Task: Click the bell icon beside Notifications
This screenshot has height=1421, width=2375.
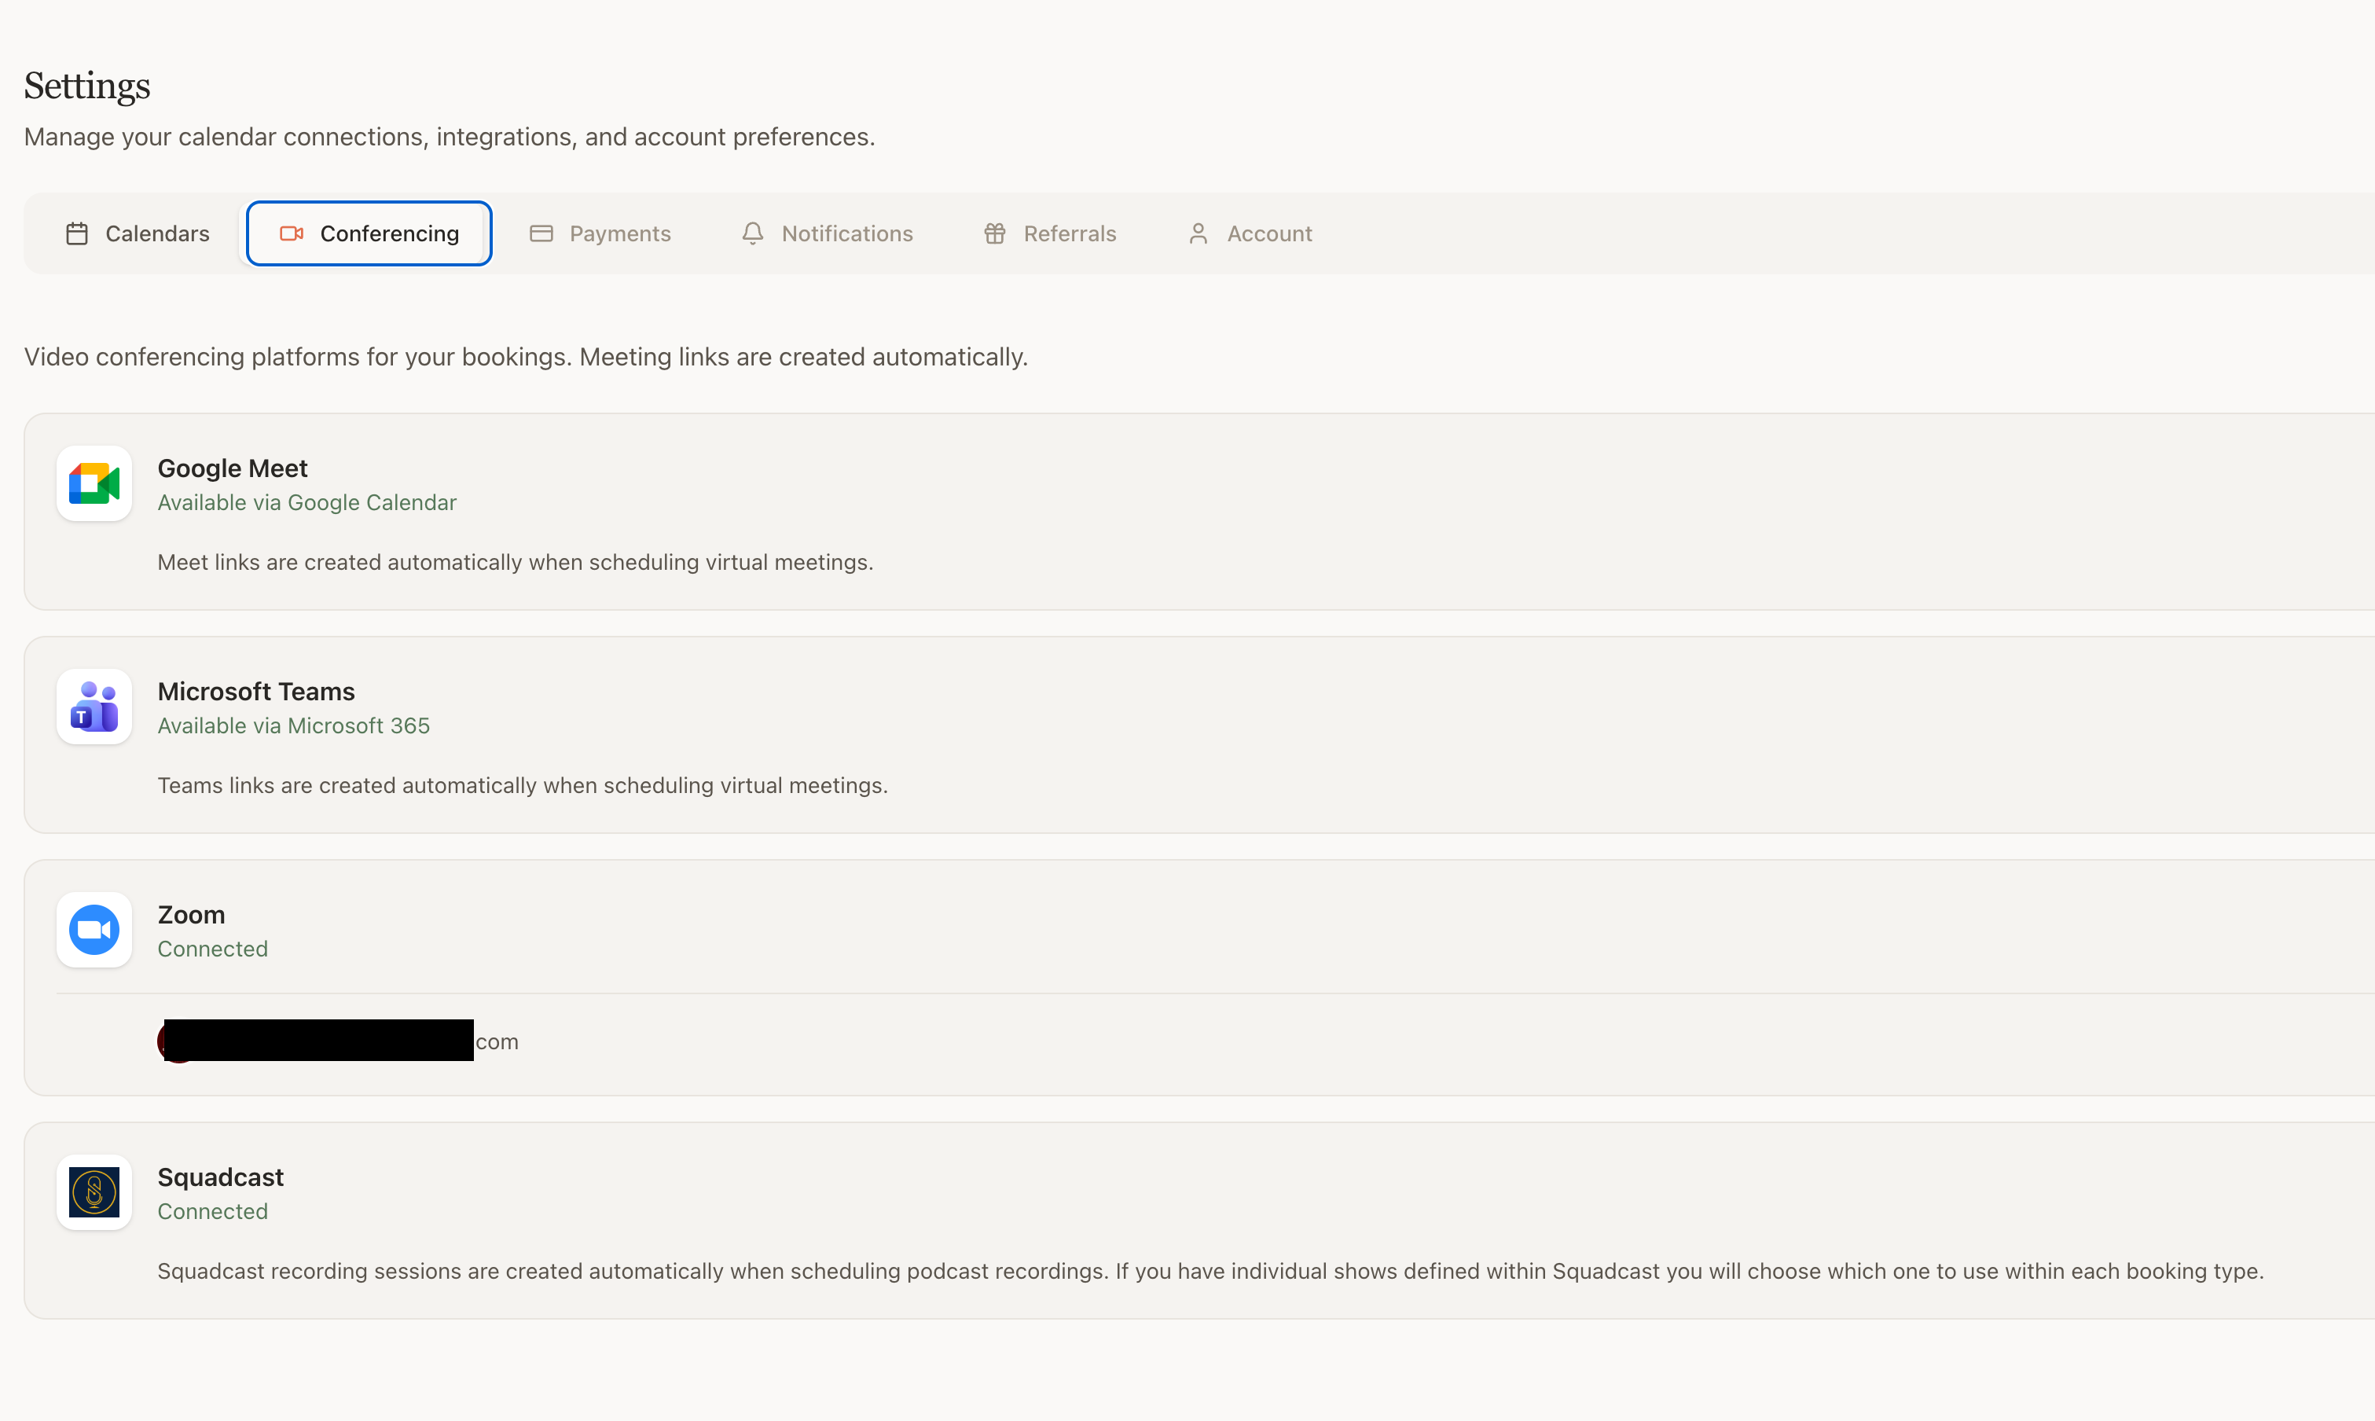Action: [x=752, y=233]
